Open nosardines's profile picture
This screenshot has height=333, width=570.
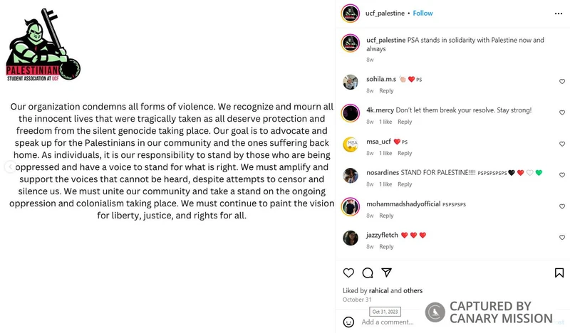tap(350, 176)
